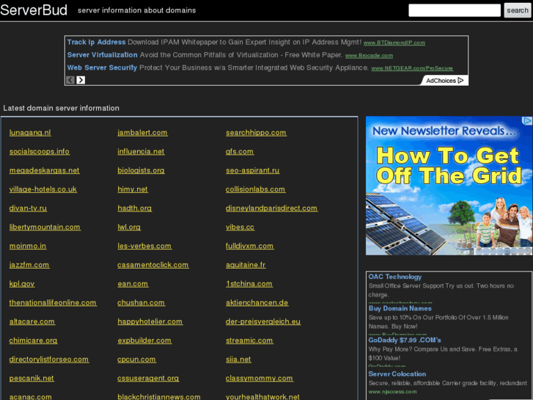Screen dimensions: 533x400
Task: Open moinmo.in domain info
Action: pos(28,246)
